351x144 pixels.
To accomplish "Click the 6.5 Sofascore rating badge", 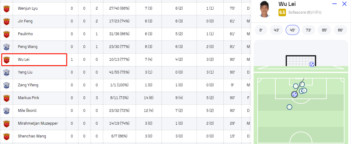I will tap(282, 12).
